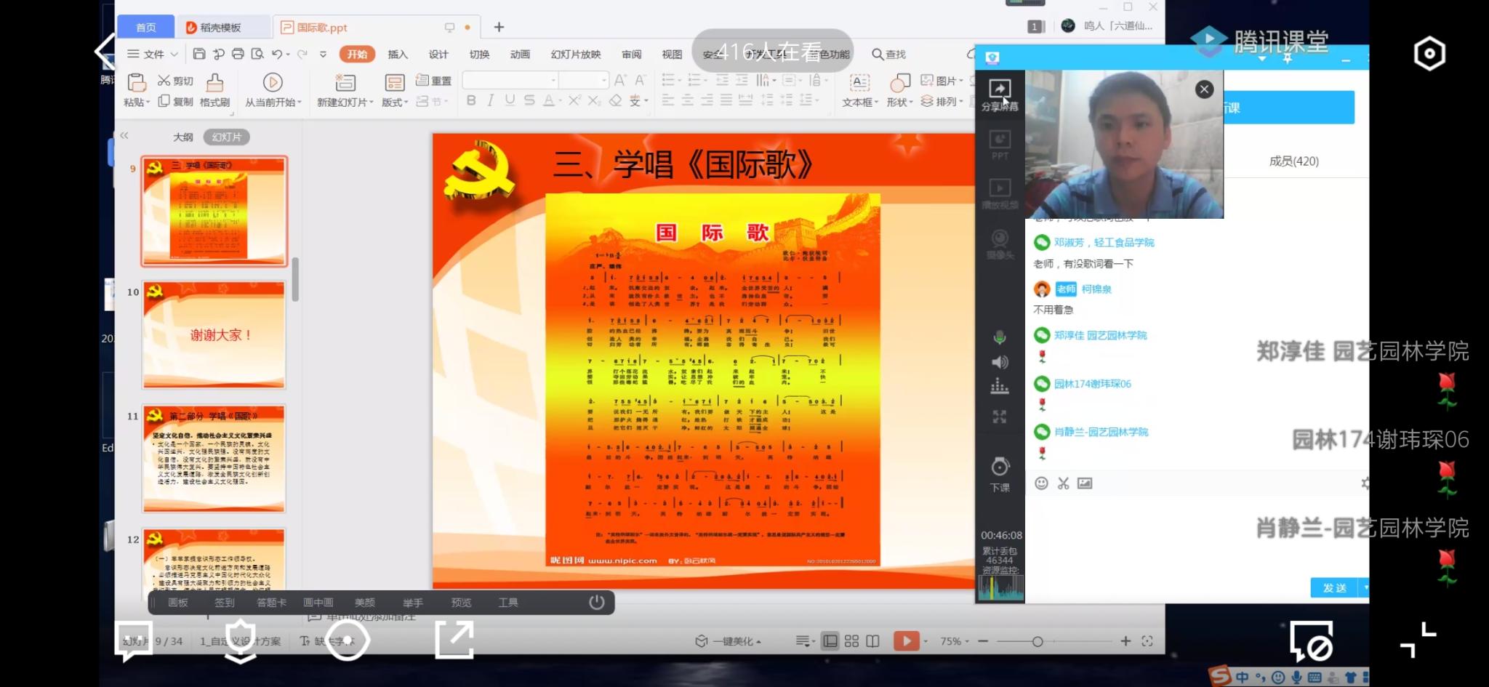
Task: Click Find (查找) in ribbon
Action: [x=889, y=55]
